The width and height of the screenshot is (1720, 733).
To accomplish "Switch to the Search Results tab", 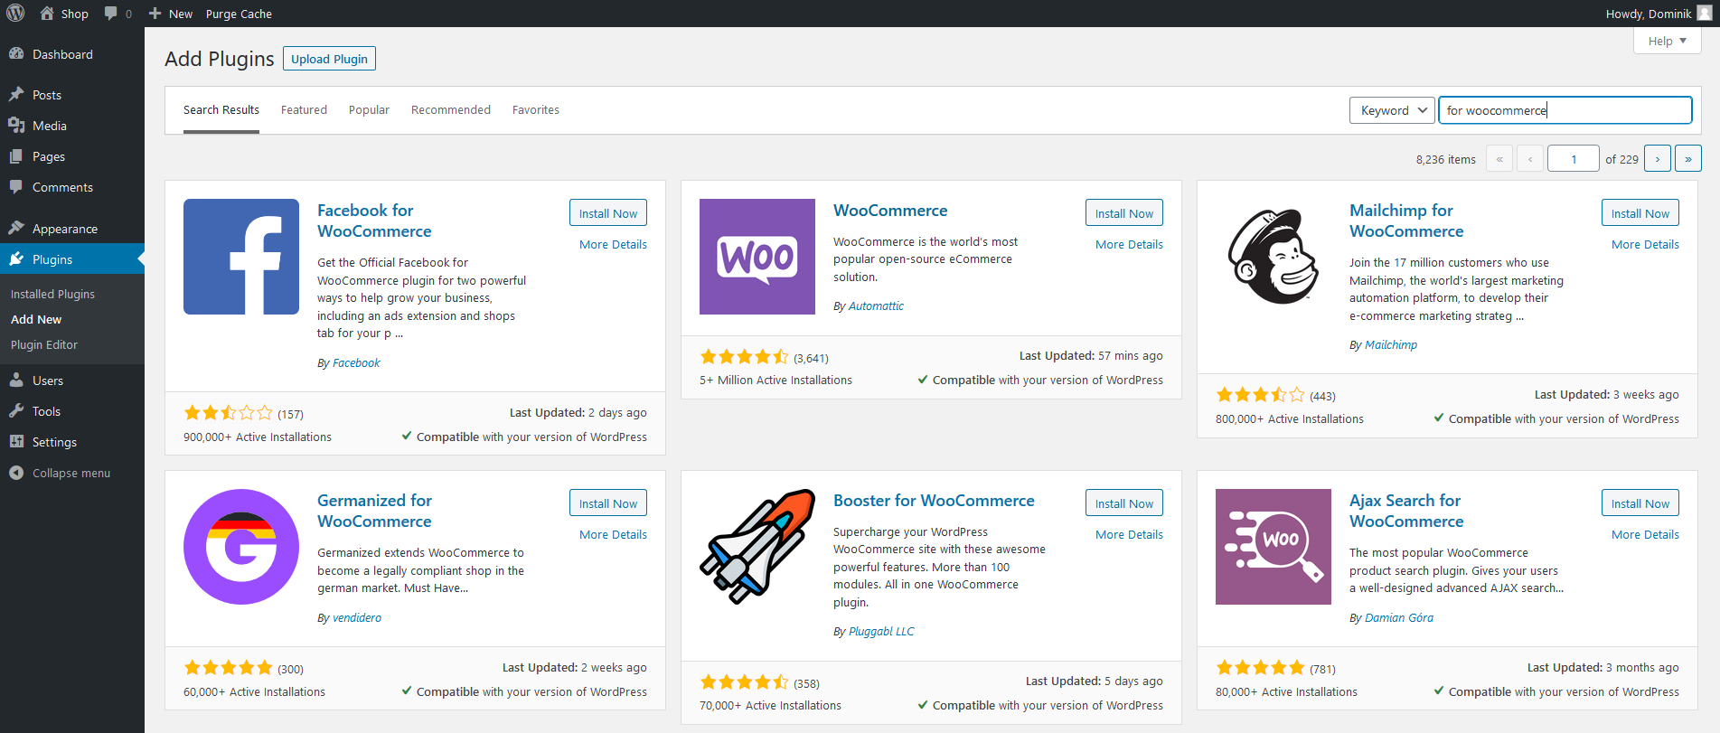I will click(221, 110).
